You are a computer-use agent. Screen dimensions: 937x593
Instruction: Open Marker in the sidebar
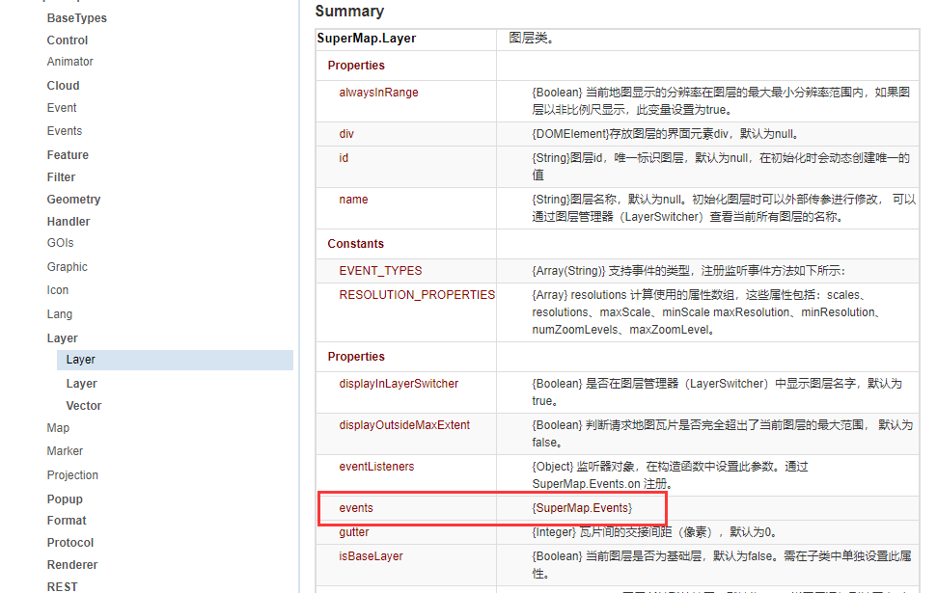[65, 451]
